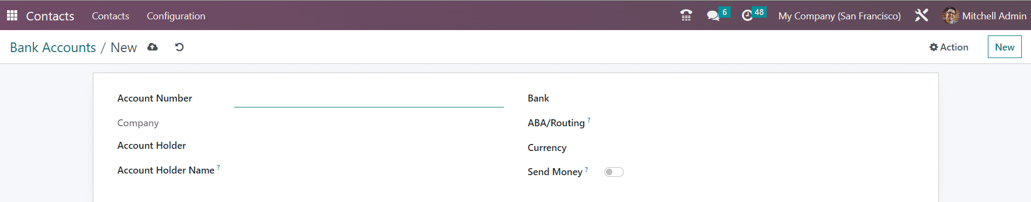
Task: Click the debug tools wrench icon
Action: (x=921, y=16)
